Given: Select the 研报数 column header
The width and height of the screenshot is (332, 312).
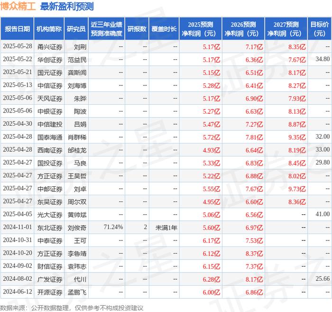Looking at the screenshot, I should point(137,29).
